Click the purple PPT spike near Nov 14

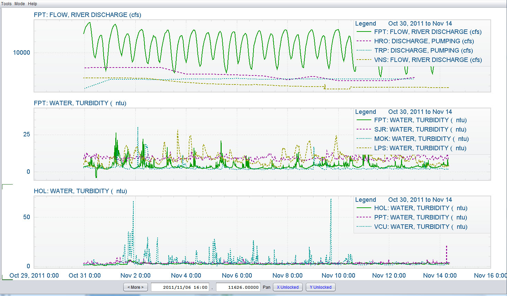(447, 254)
